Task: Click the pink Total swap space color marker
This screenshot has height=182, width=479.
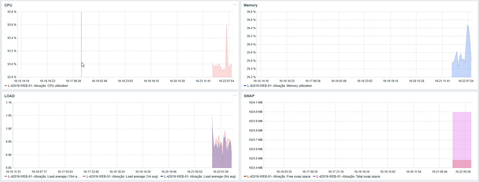Action: point(314,177)
